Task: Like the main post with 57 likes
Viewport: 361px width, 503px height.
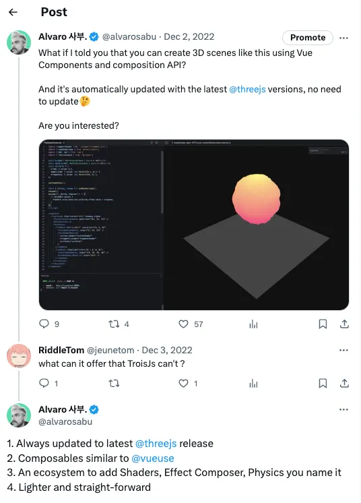Action: pos(183,324)
